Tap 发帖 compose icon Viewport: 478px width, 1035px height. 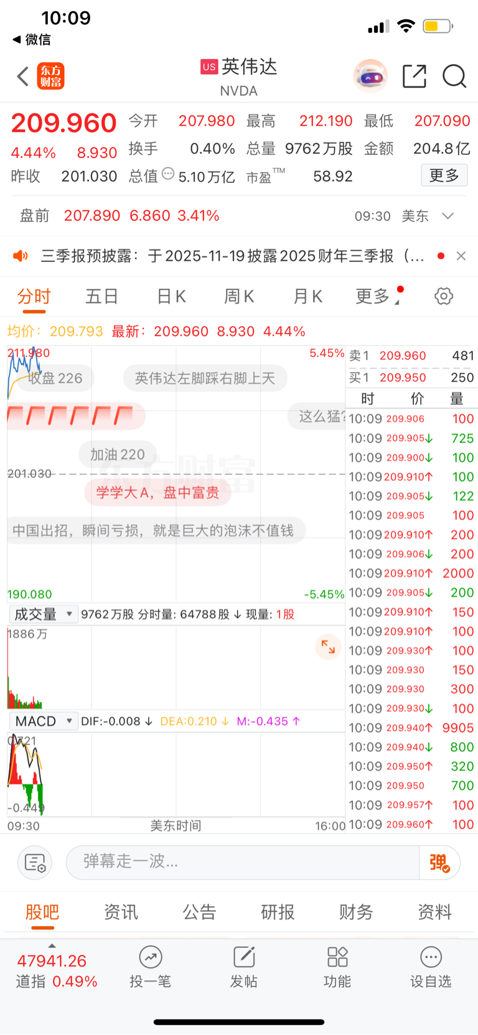coord(244,967)
